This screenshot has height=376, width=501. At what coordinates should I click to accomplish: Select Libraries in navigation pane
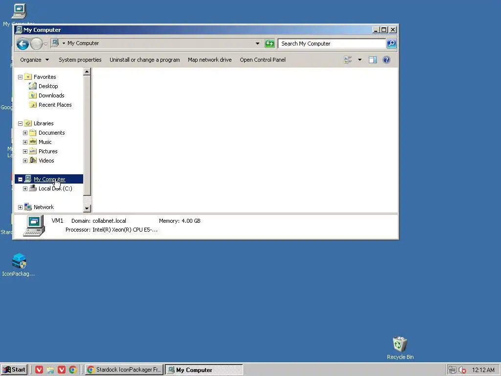click(x=44, y=123)
